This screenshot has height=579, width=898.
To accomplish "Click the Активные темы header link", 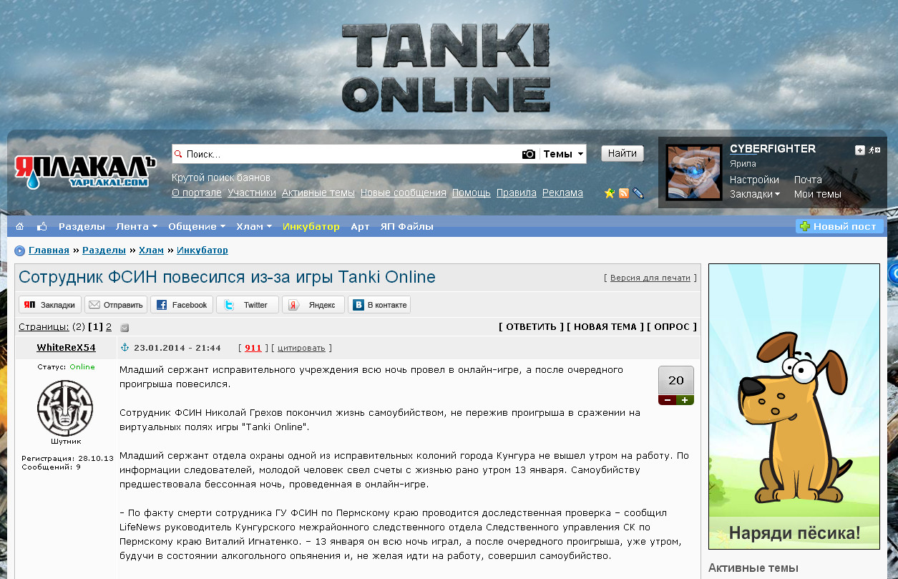I will [318, 193].
